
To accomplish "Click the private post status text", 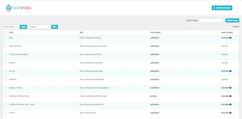I will [x=153, y=96].
